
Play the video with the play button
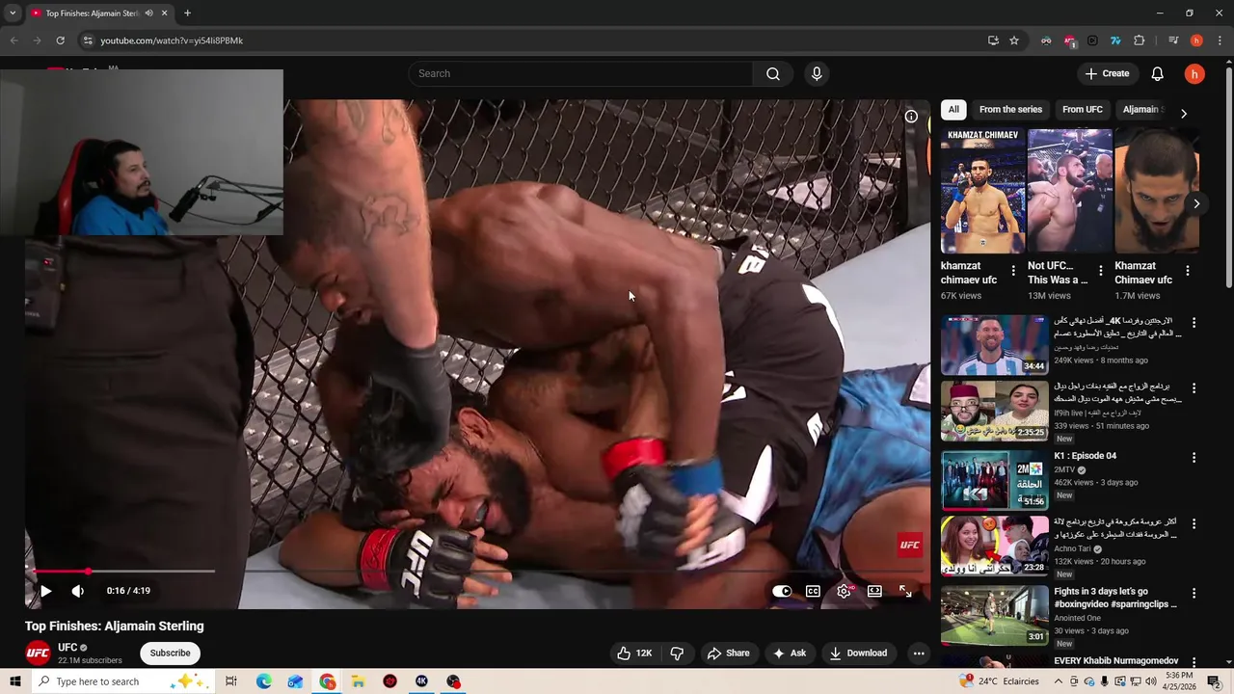pyautogui.click(x=44, y=591)
